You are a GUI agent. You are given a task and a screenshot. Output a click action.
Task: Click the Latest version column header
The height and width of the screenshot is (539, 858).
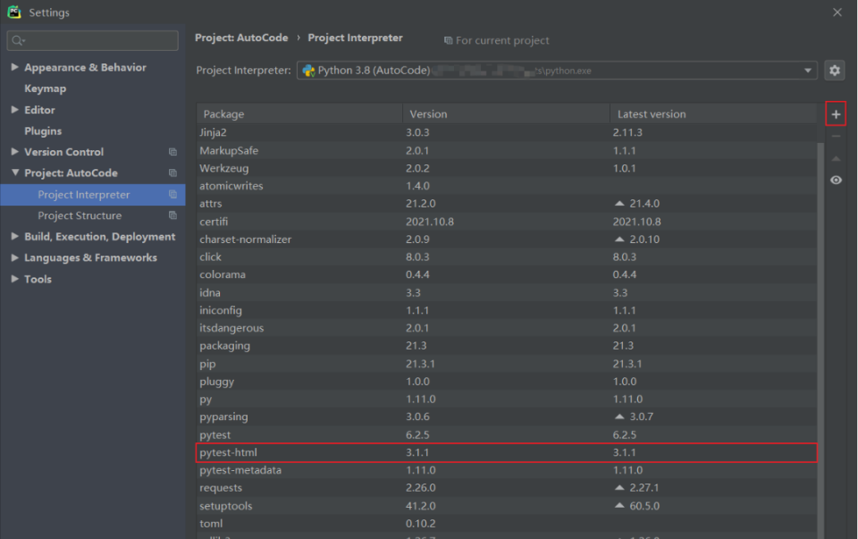(x=713, y=114)
